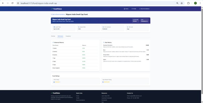Bookmark this page with the star icon
Screen dimensions: 203x103
click(182, 3)
